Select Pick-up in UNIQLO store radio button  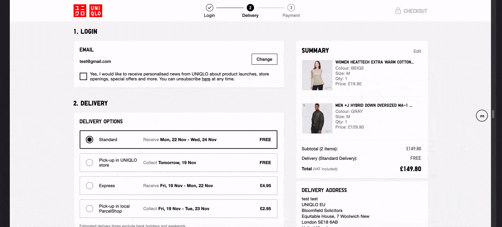click(x=89, y=163)
